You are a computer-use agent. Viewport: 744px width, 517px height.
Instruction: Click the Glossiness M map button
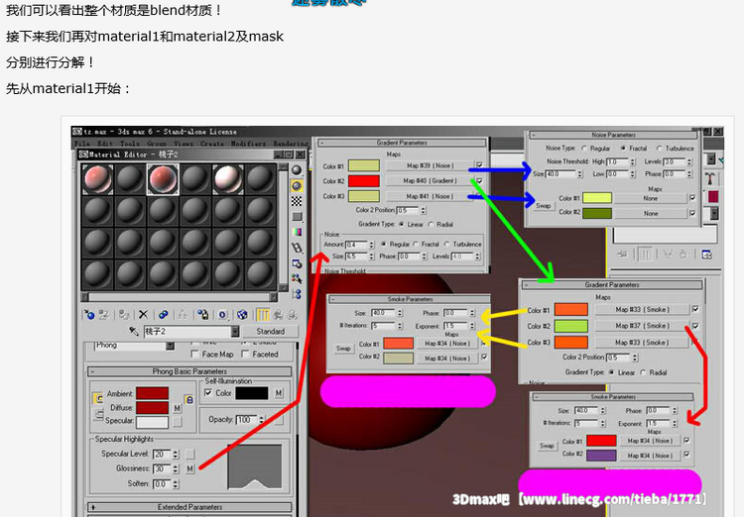point(189,468)
